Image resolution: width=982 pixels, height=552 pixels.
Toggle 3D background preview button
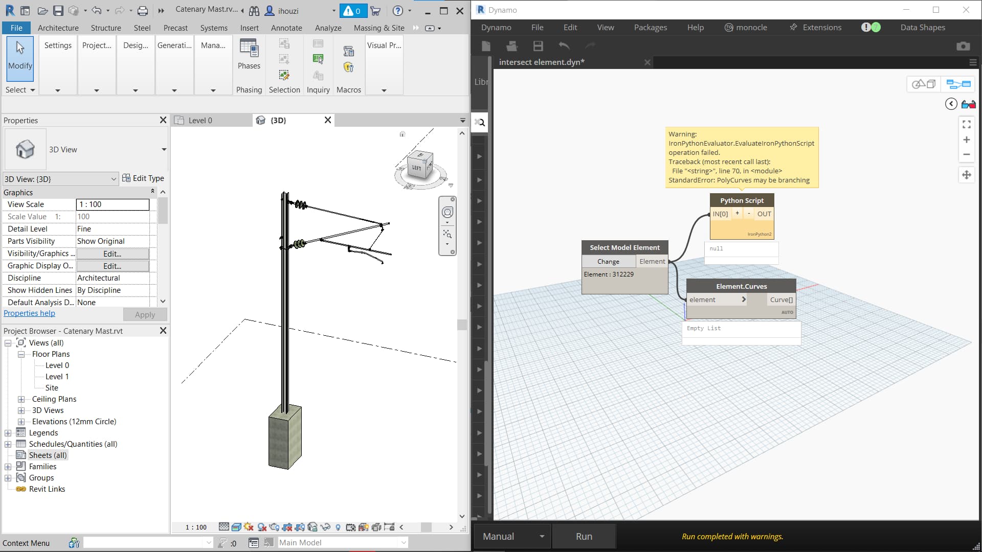924,84
